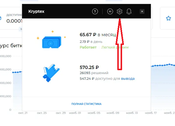Click the нояб. 13 date axis label
This screenshot has height=126, width=175.
(x=132, y=113)
